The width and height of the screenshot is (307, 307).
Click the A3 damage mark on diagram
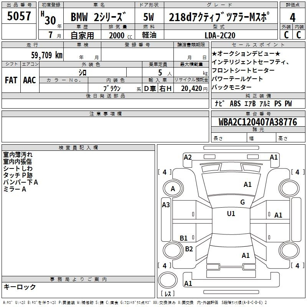pyautogui.click(x=166, y=205)
